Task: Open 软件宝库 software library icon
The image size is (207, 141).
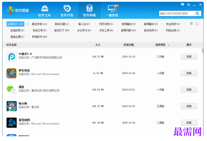Action: (45, 9)
